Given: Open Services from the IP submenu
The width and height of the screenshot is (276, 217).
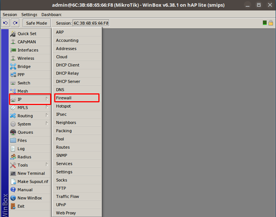Looking at the screenshot, I should (x=77, y=164).
